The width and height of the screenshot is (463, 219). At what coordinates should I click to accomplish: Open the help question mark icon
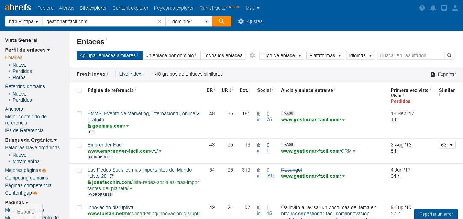click(x=422, y=8)
